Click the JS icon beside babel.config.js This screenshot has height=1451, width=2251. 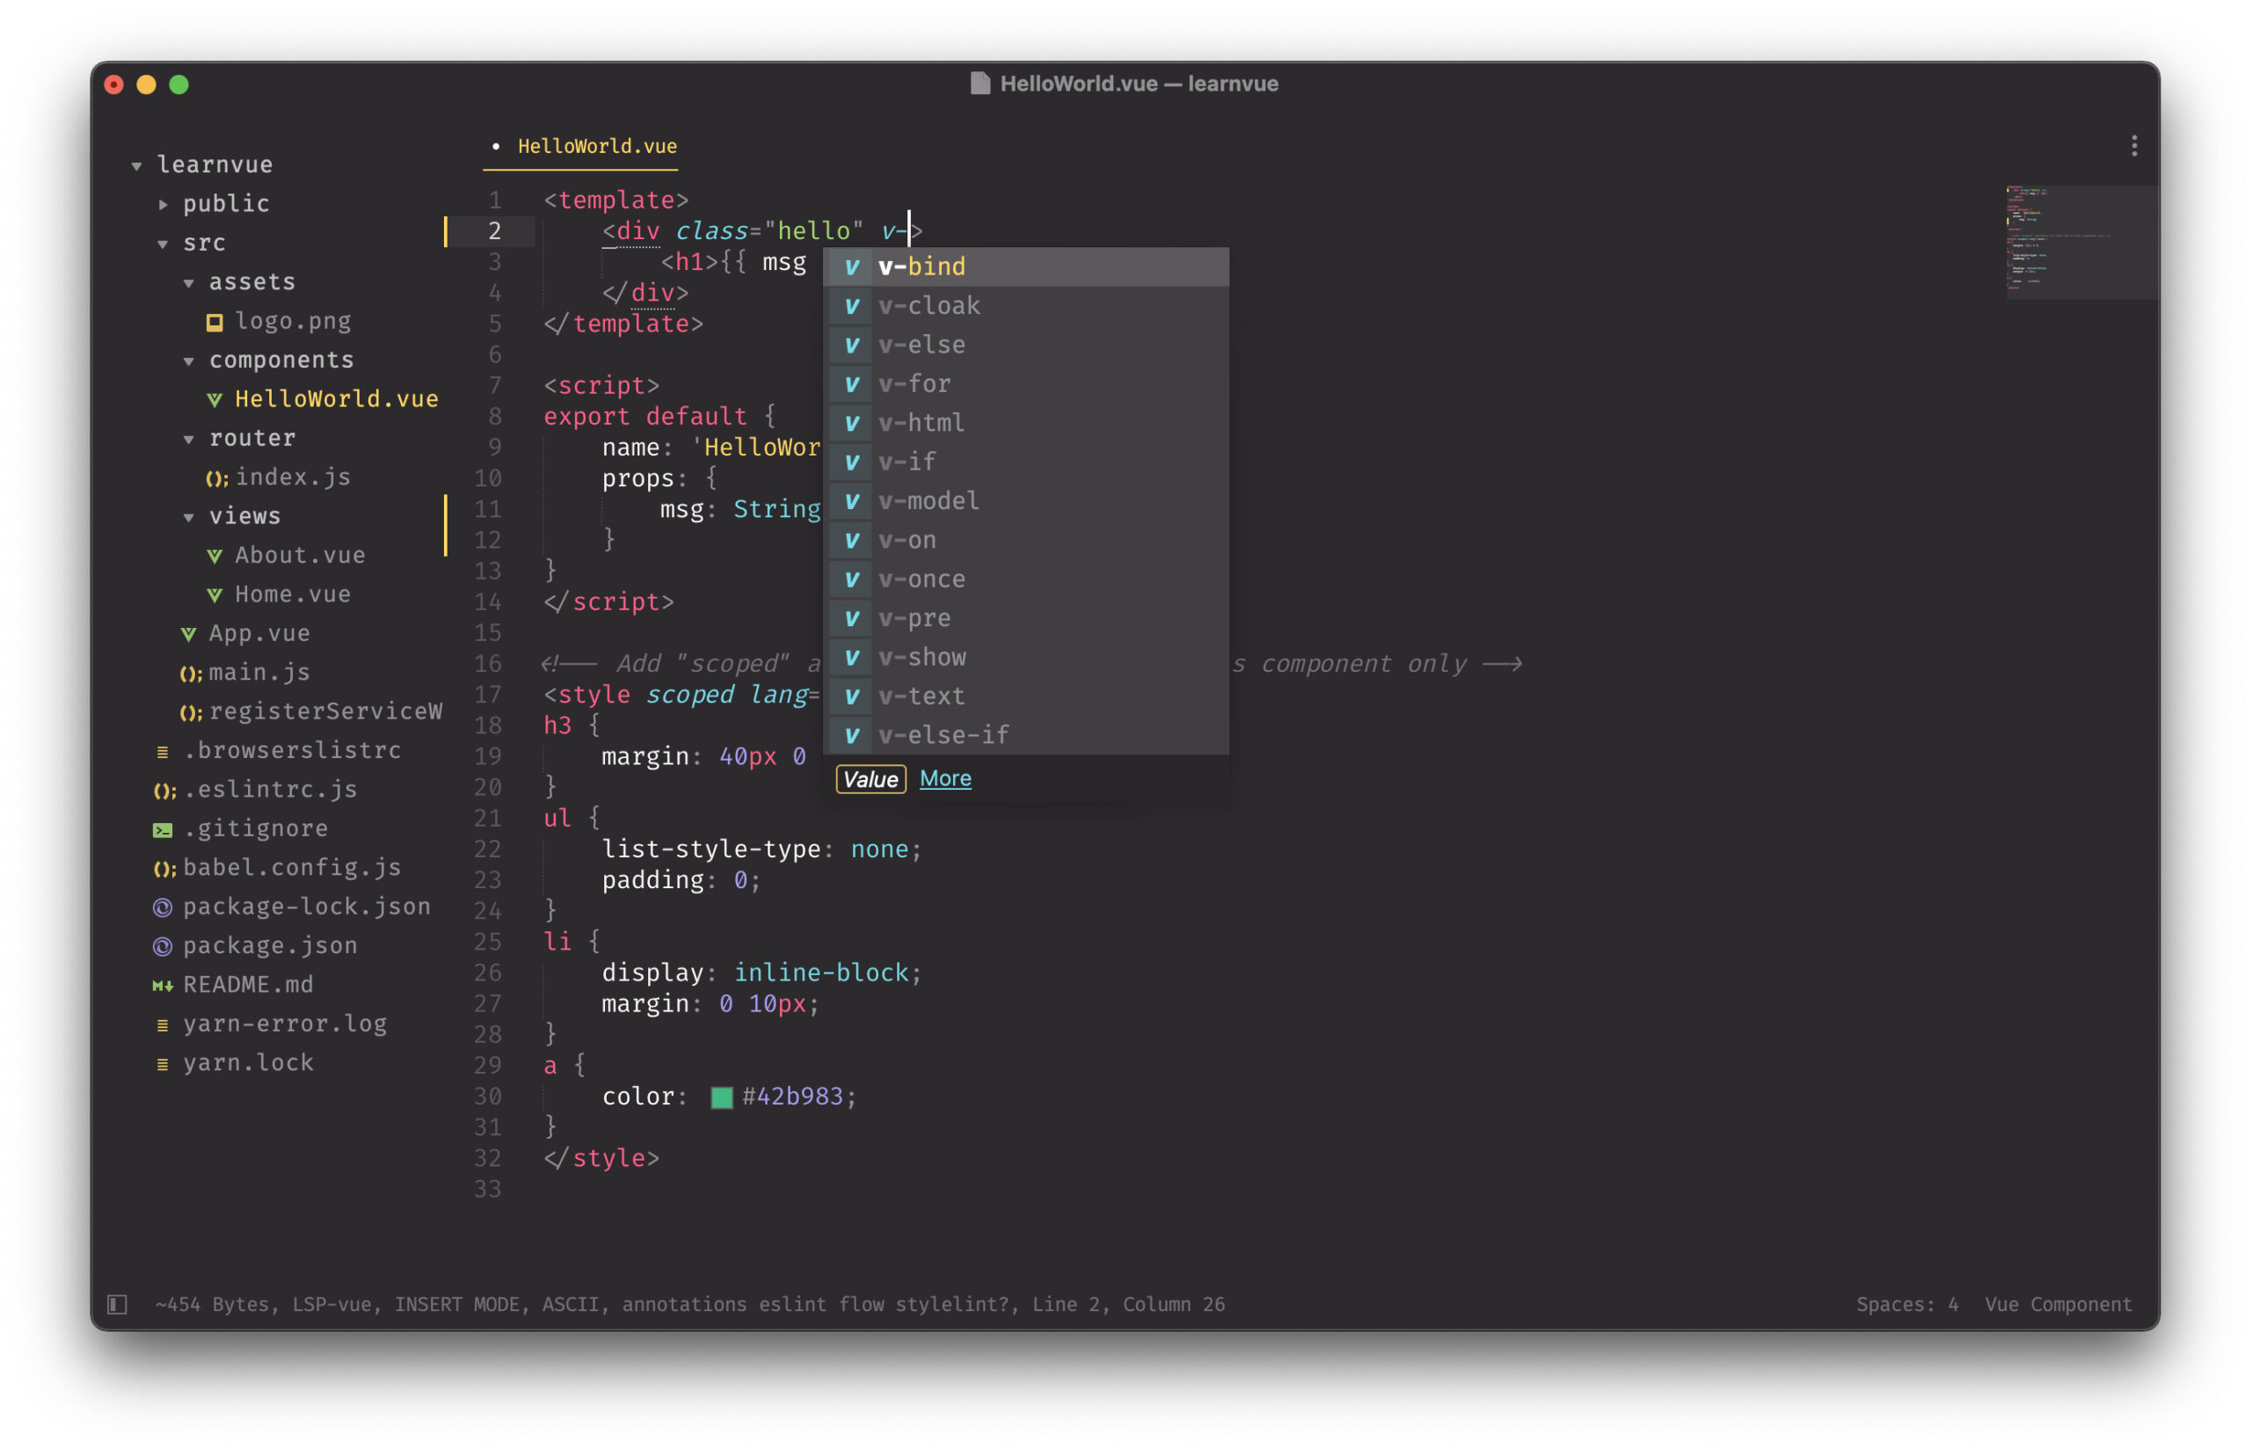tap(164, 870)
